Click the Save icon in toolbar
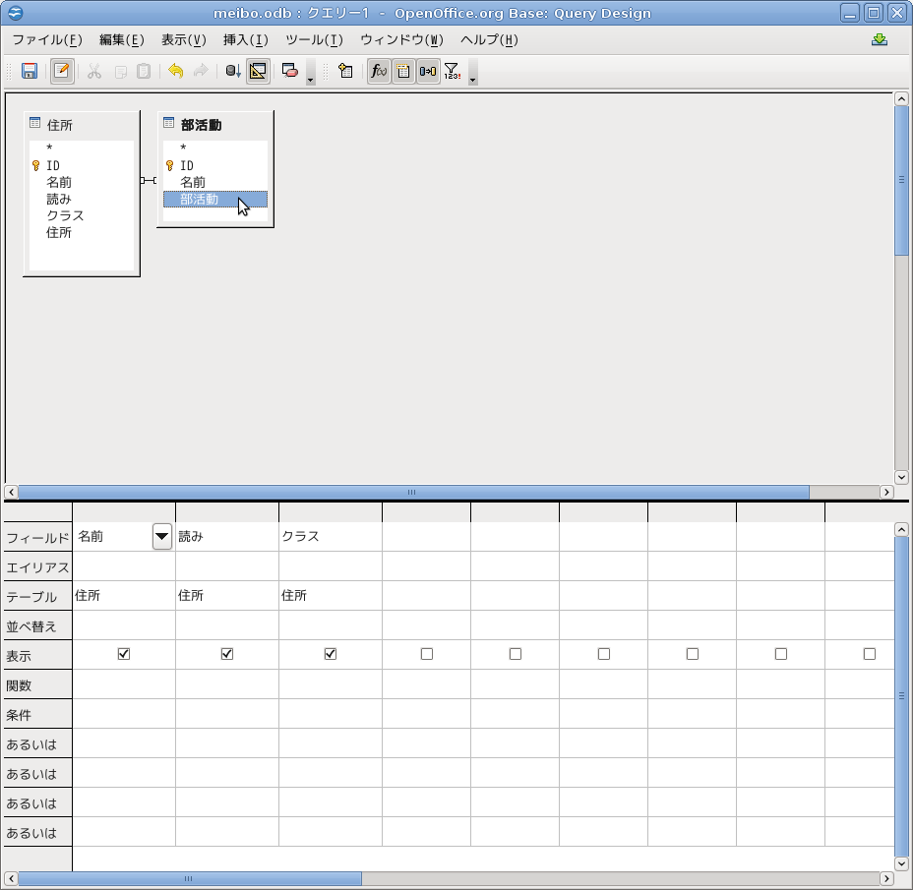 (30, 71)
